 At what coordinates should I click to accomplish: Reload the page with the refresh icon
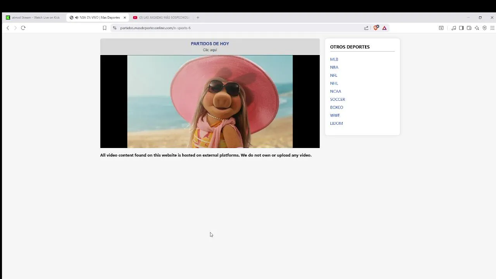23,28
